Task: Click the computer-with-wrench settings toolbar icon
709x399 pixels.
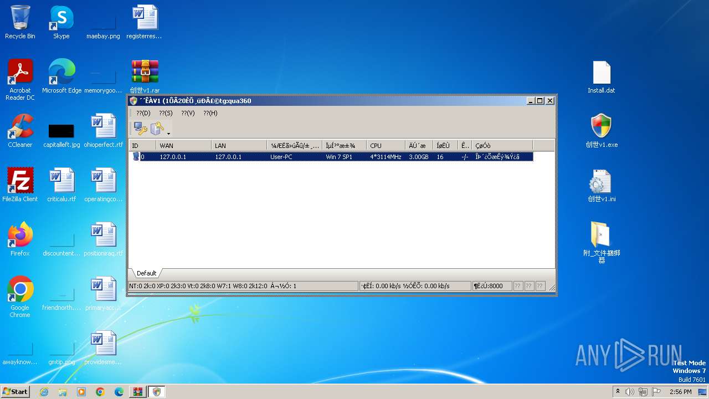Action: coord(140,129)
